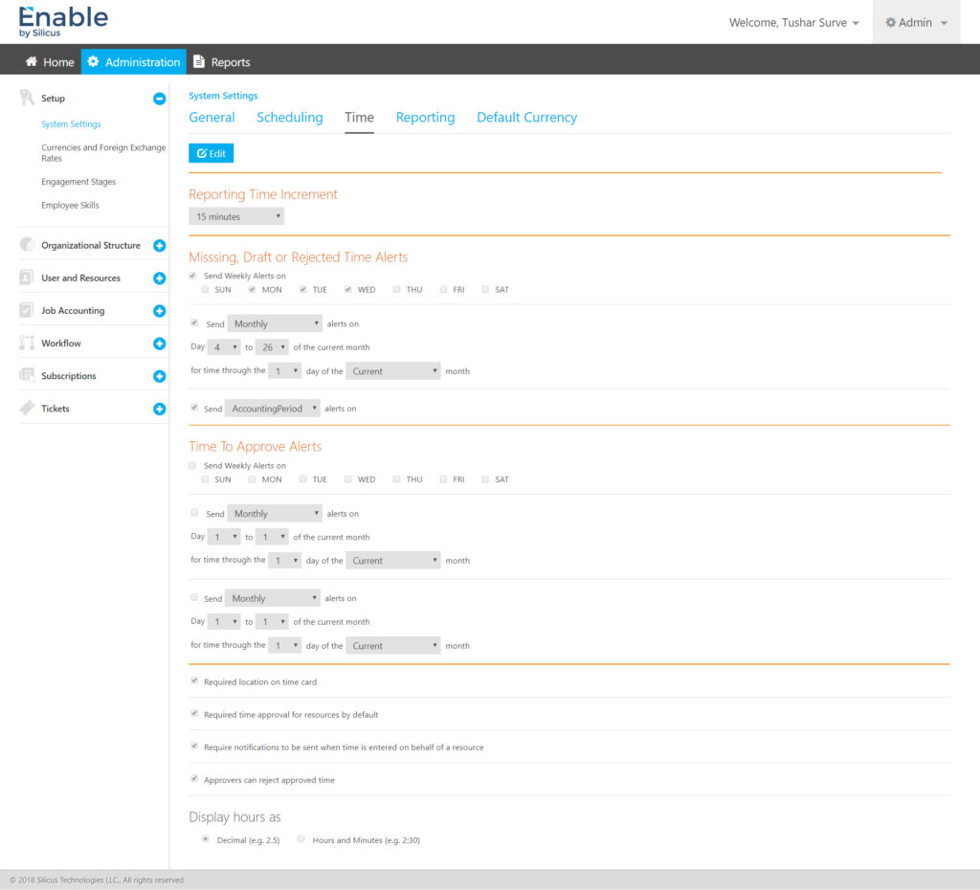Go to Home in navigation bar

[50, 62]
